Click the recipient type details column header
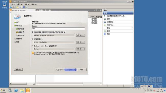Screen dimensions: 166x93 pos(97,17)
